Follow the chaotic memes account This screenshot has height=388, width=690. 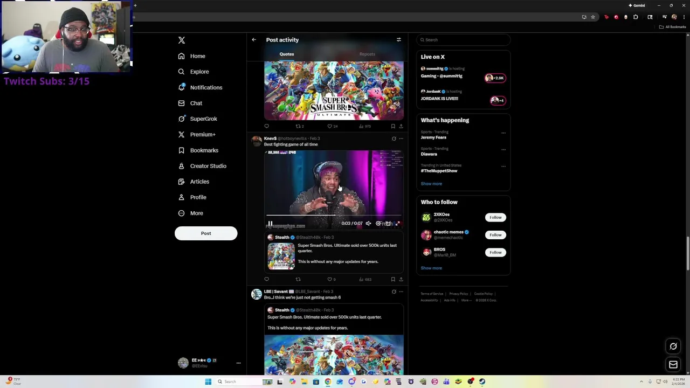(495, 235)
